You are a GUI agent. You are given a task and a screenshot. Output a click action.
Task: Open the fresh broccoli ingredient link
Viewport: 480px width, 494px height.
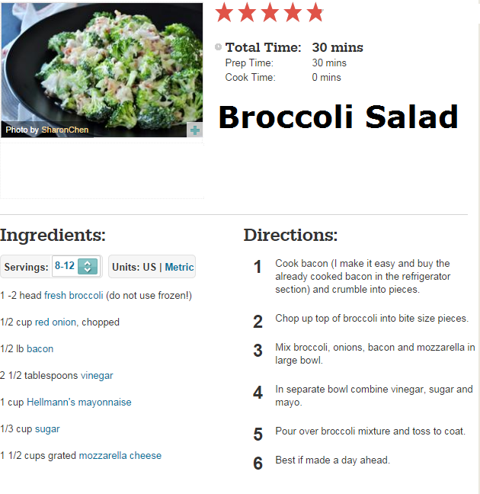point(74,296)
